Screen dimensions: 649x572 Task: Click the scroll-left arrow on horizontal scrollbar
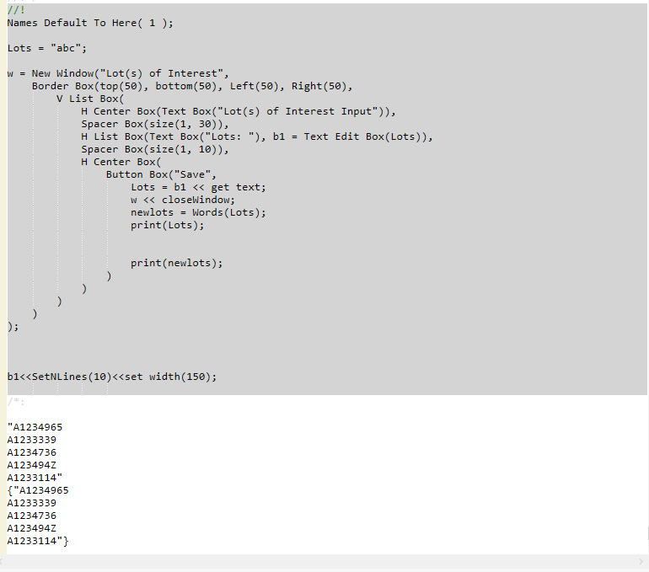4,562
